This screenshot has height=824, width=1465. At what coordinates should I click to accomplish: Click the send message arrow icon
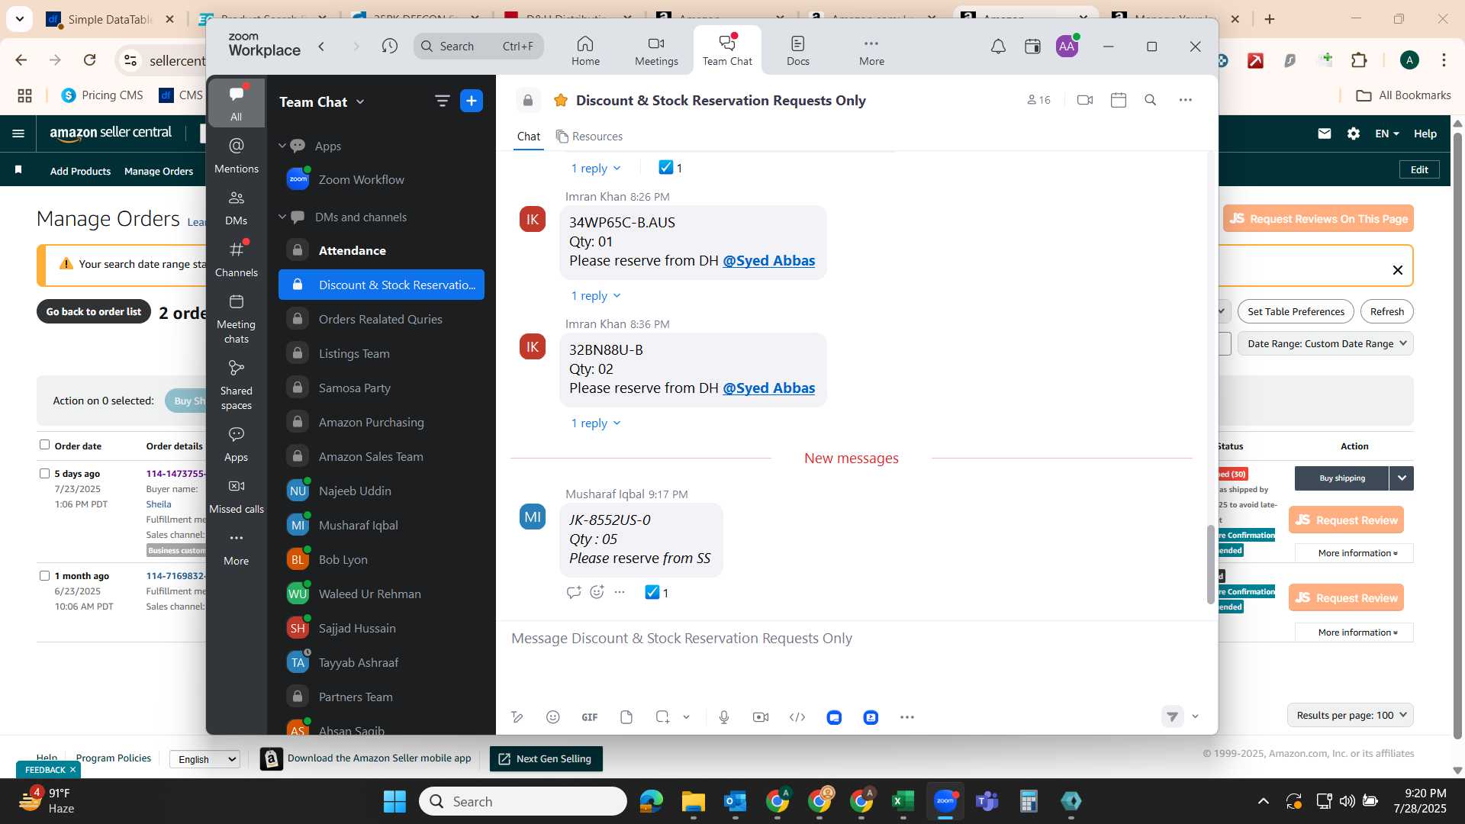(1173, 716)
